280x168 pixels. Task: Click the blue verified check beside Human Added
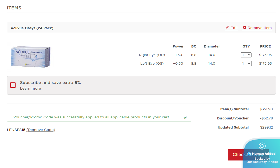[249, 154]
